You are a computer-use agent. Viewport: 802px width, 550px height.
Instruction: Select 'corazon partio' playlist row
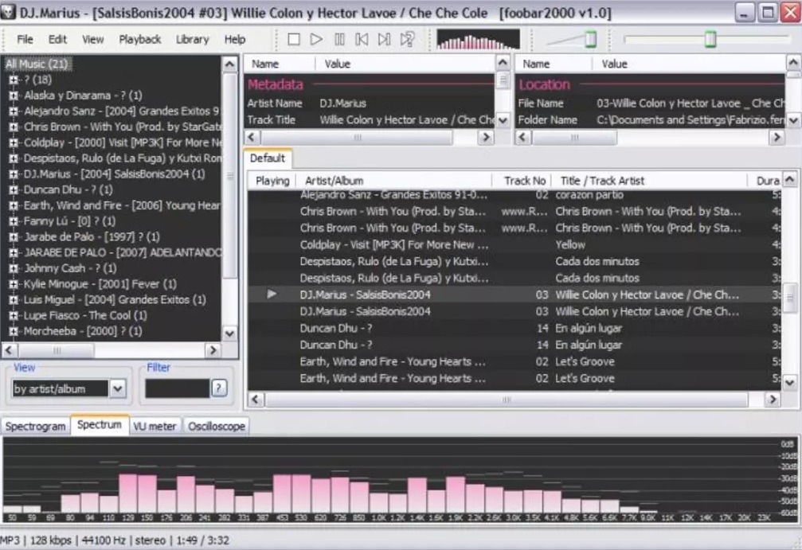click(514, 195)
